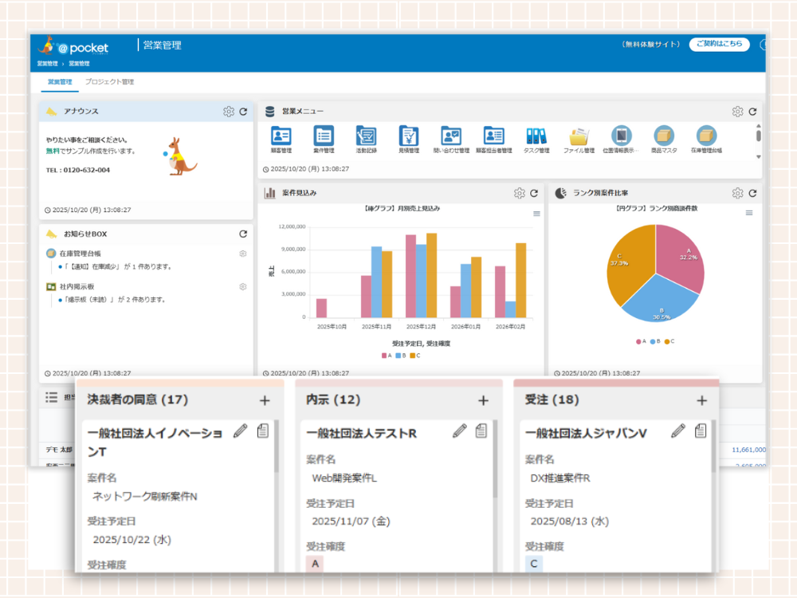Viewport: 797px width, 598px height.
Task: Add a card to 受注 column
Action: [x=701, y=400]
